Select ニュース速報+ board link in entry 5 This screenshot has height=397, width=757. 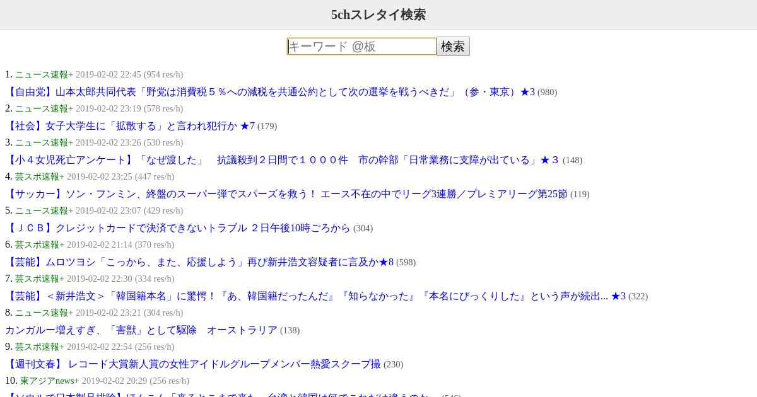click(x=44, y=210)
